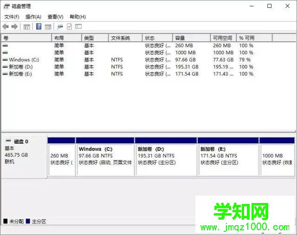Viewport: 297px width, 235px height.
Task: Sort by the 容量 column header
Action: tap(192, 38)
